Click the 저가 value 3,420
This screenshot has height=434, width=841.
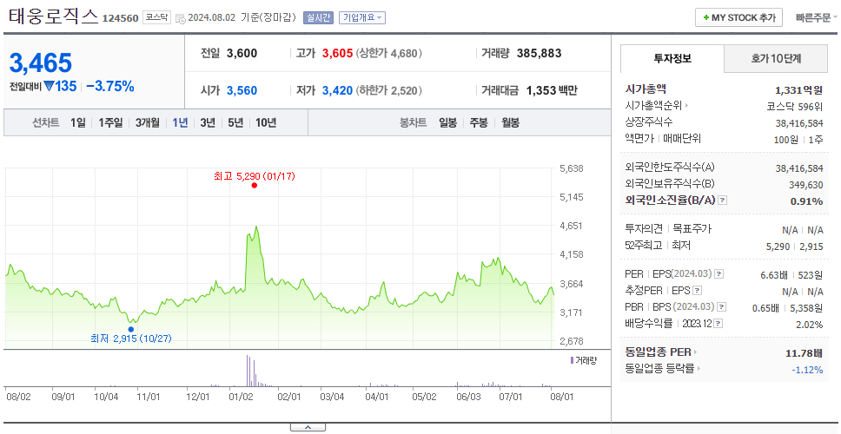pyautogui.click(x=337, y=90)
